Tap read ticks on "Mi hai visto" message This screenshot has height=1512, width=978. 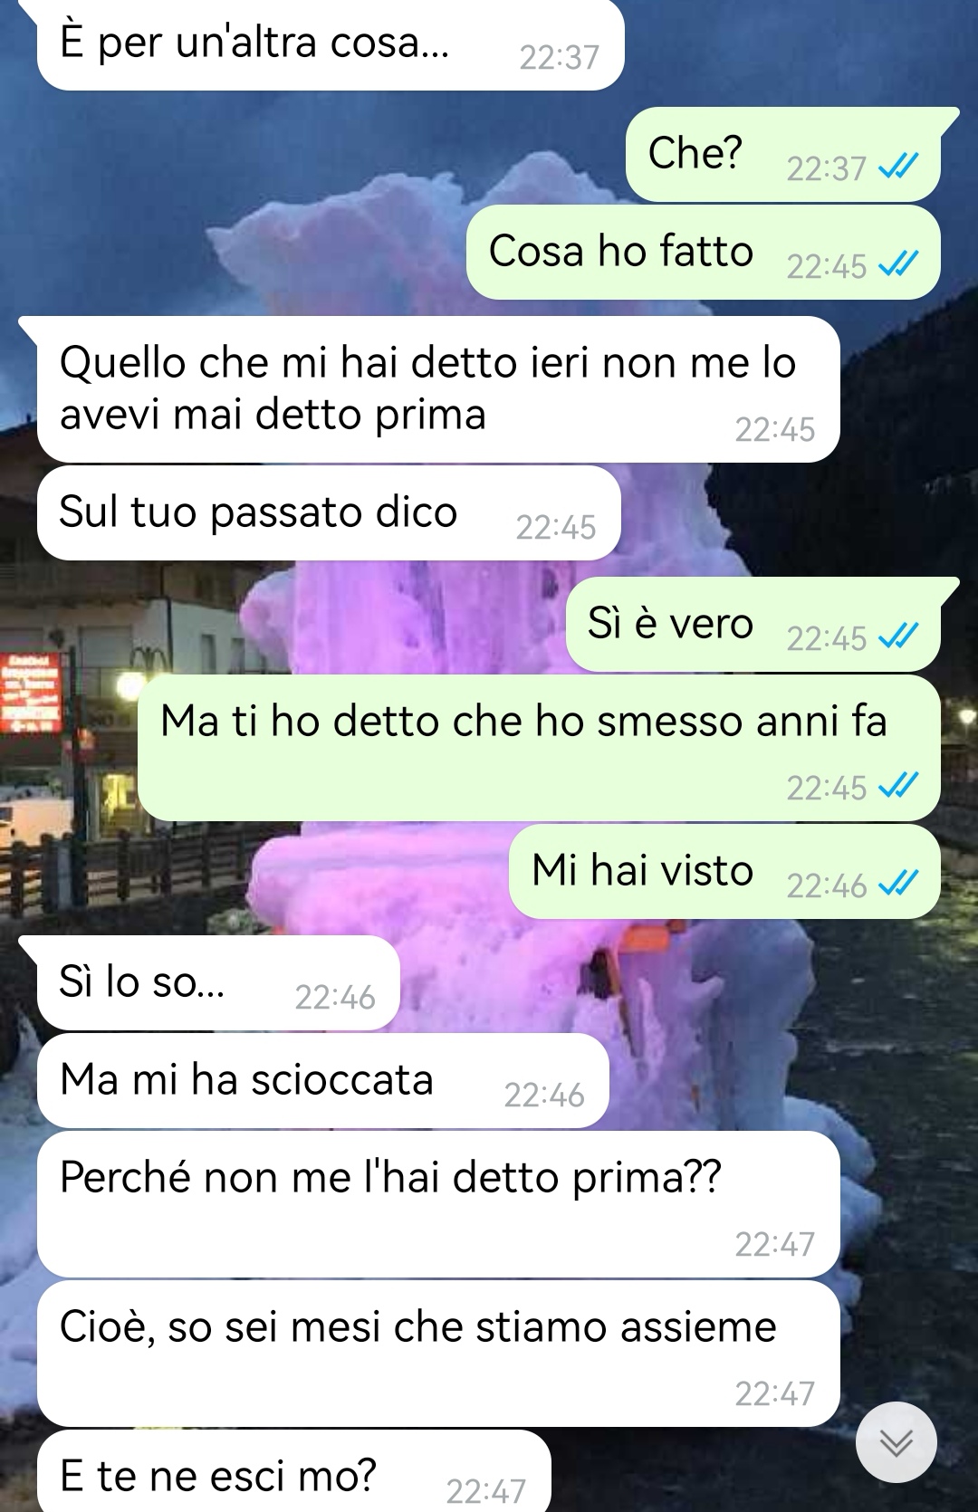click(x=898, y=885)
